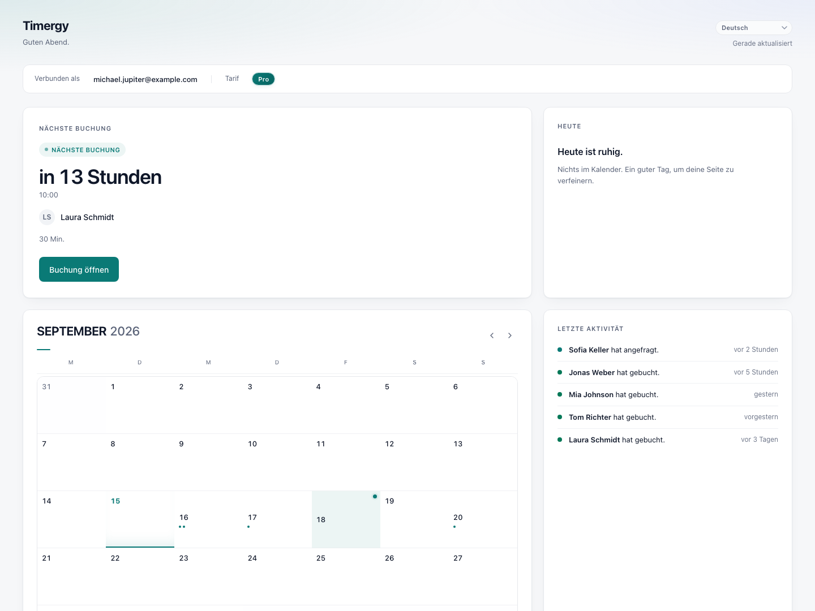Click 'Heute ist ruhig.' heading
Viewport: 815px width, 611px height.
click(590, 152)
